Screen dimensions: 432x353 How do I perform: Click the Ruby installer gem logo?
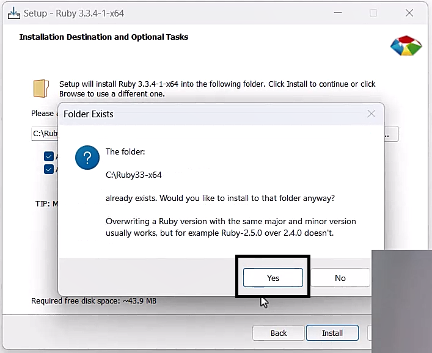click(x=405, y=46)
